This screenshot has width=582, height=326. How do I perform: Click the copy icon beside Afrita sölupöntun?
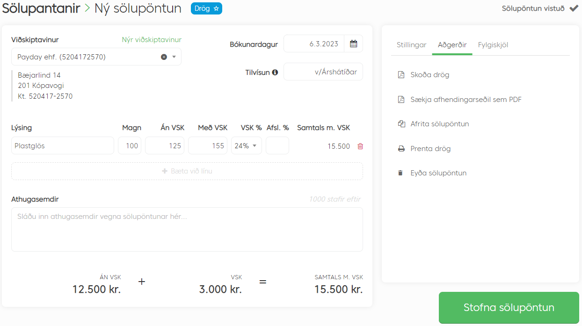[x=401, y=124]
